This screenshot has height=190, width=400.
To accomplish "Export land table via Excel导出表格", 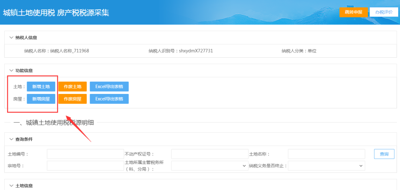I will [x=109, y=86].
